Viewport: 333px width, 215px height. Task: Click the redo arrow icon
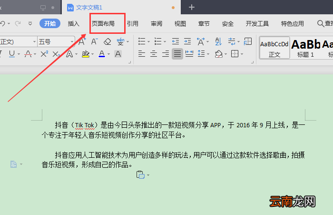pos(18,23)
